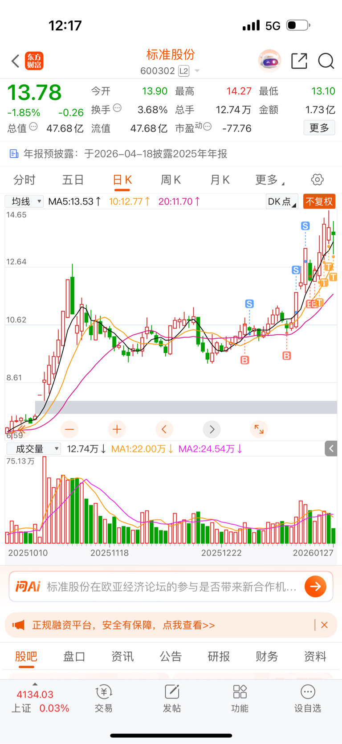342x744 pixels.
Task: Tap the 换手 info bubble icon
Action: tap(118, 108)
